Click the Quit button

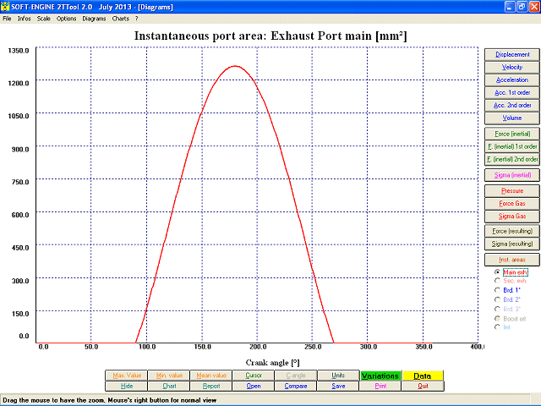(x=423, y=386)
